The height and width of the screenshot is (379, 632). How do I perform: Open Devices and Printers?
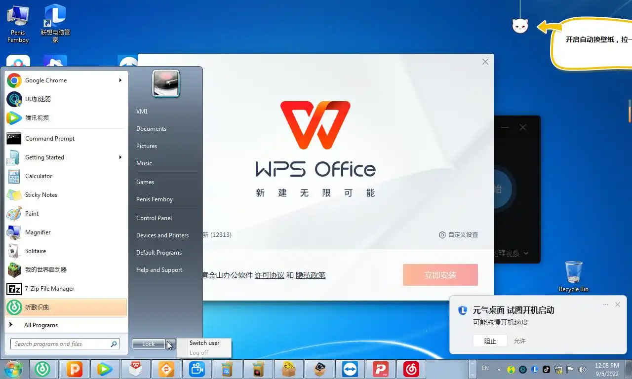162,235
